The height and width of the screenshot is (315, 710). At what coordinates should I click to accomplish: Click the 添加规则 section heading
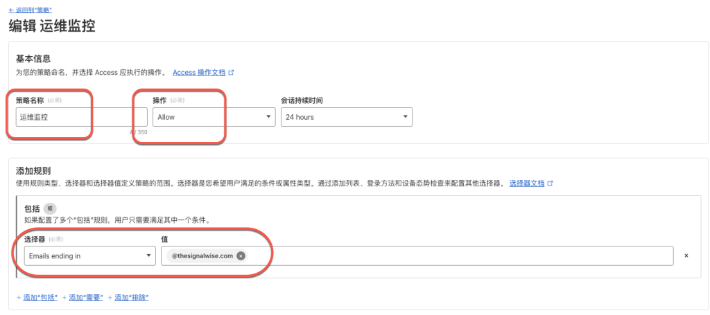click(33, 170)
